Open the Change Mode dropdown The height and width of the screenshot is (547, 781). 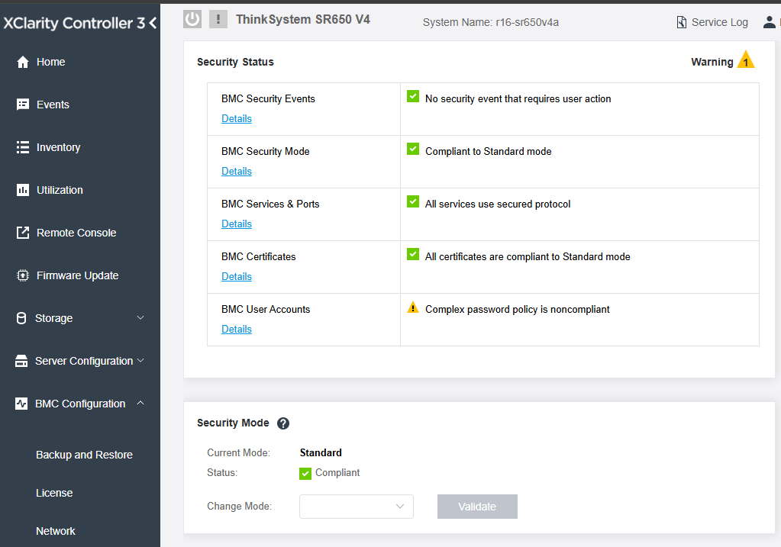pyautogui.click(x=356, y=507)
